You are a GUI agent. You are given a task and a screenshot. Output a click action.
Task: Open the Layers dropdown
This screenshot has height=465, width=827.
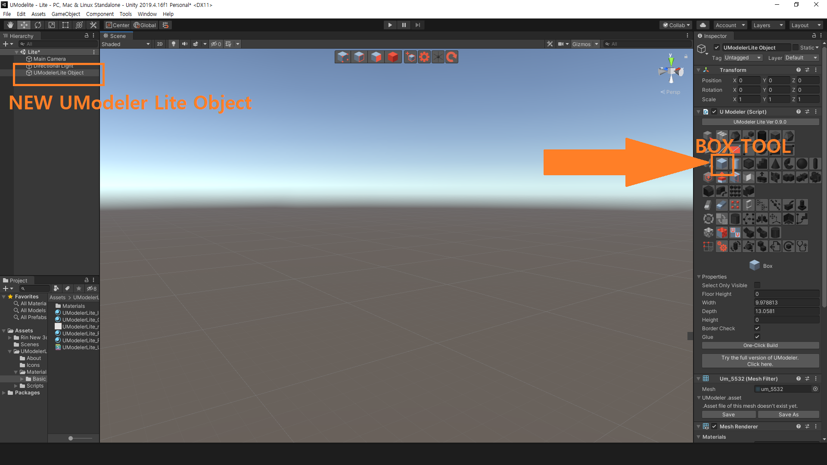768,25
